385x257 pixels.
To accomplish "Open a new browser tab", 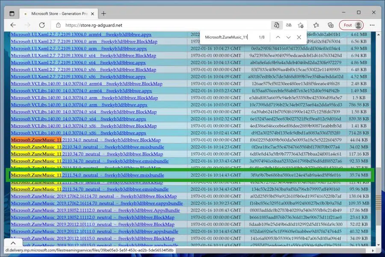I will point(104,14).
